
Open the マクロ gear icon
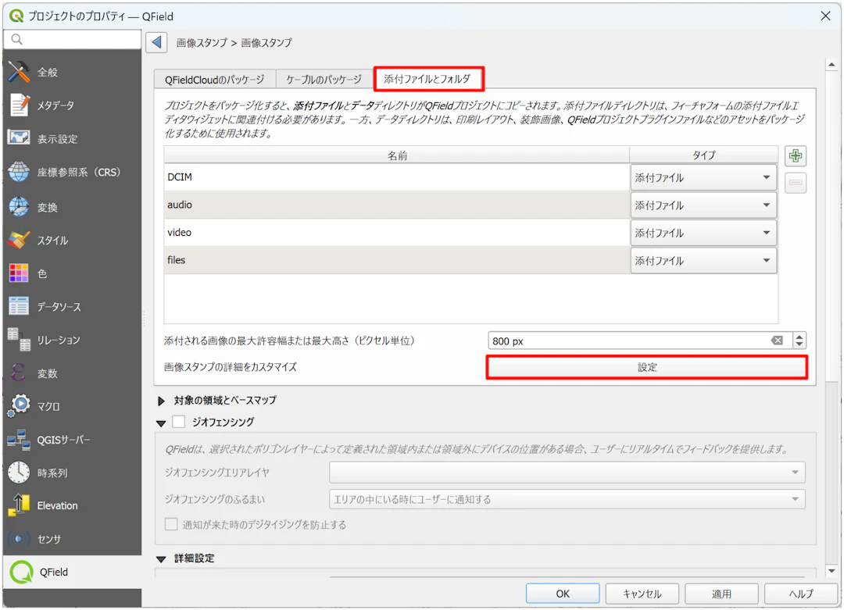(x=20, y=405)
